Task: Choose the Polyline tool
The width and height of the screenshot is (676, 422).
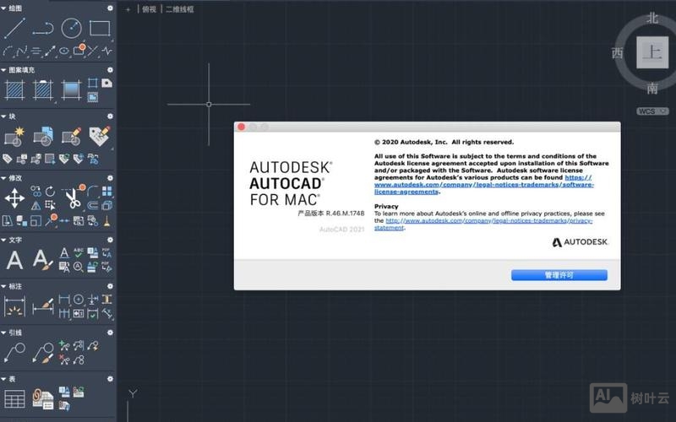Action: coord(42,28)
